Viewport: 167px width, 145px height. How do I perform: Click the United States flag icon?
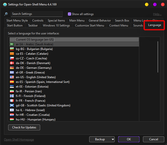pos(12,77)
